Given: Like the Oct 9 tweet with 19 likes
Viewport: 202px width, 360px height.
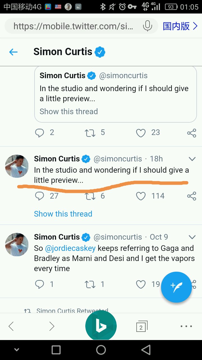Looking at the screenshot, I should tap(141, 284).
